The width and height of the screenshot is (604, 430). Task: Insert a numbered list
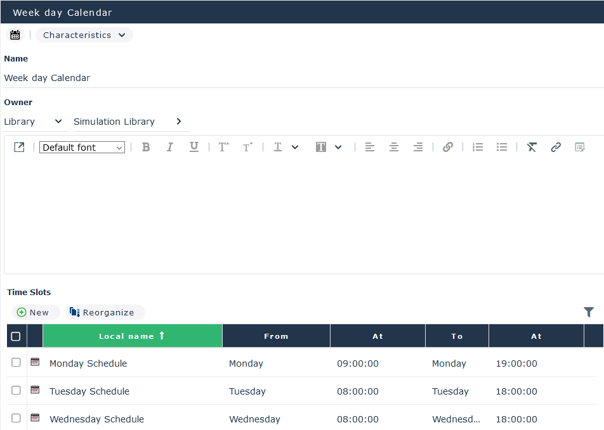tap(478, 147)
